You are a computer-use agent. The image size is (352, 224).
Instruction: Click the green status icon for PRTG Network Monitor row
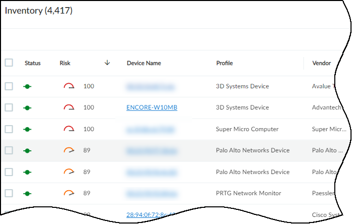[x=28, y=193]
